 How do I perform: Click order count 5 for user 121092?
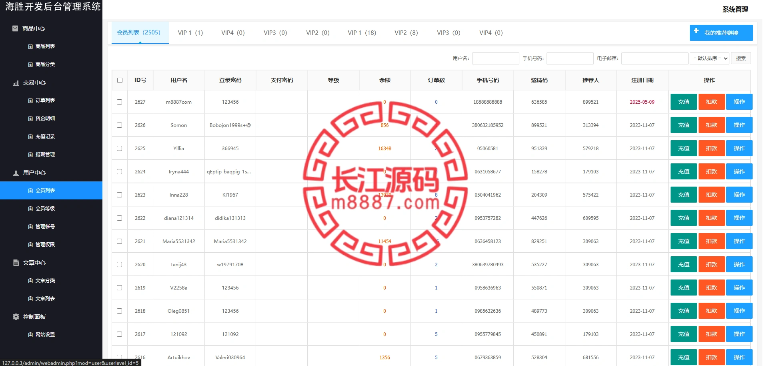(436, 334)
